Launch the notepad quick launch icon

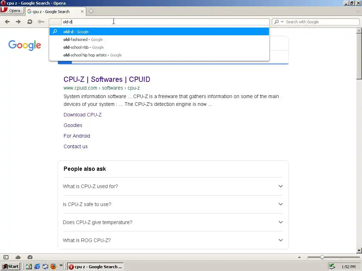(29, 267)
